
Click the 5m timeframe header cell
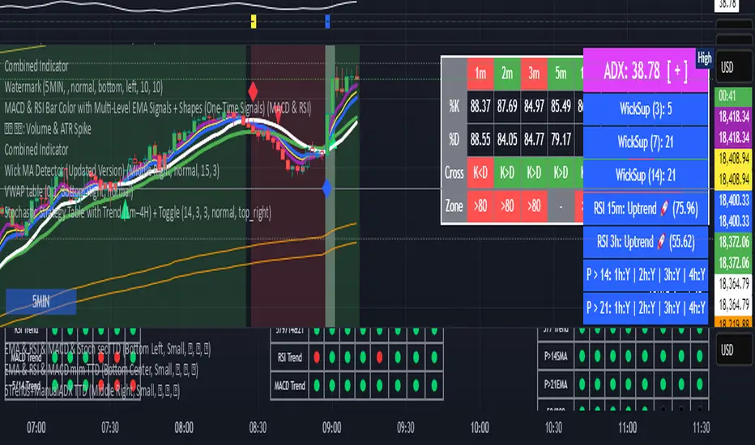[x=561, y=73]
